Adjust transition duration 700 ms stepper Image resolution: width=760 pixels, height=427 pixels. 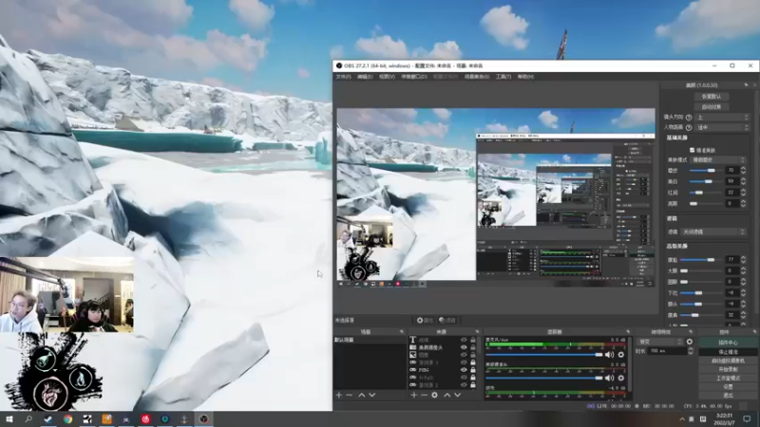click(691, 350)
